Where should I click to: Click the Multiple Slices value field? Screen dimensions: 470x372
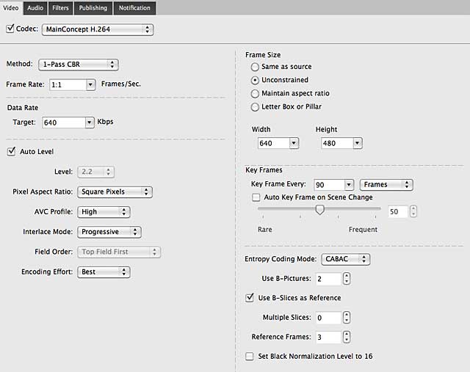click(x=328, y=318)
